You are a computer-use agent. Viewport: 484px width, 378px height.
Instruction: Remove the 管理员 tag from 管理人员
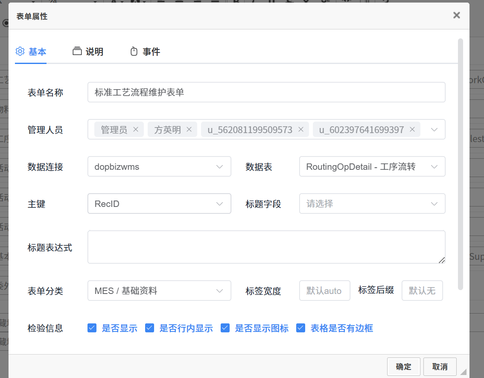pyautogui.click(x=136, y=130)
